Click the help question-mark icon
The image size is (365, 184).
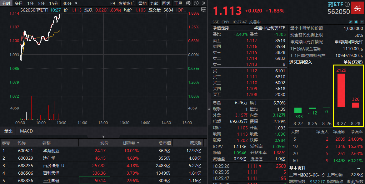pos(196,3)
